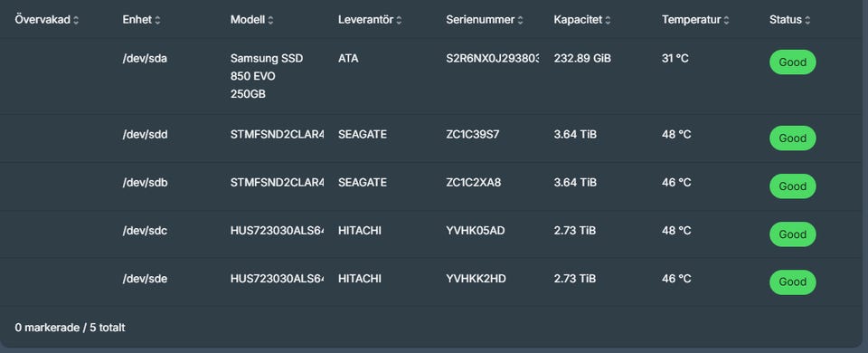Sort by the Temperatur column arrows
868x353 pixels.
[726, 21]
